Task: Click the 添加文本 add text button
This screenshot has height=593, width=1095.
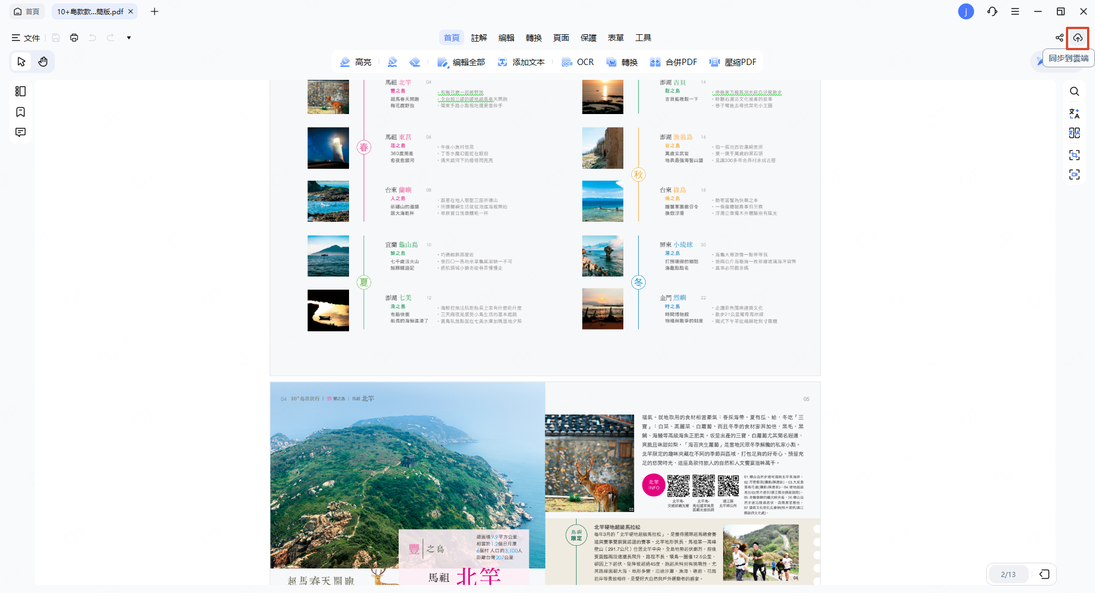Action: (x=521, y=62)
